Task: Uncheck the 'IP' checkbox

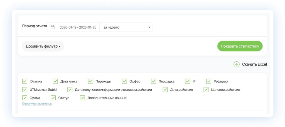Action: [x=188, y=81]
